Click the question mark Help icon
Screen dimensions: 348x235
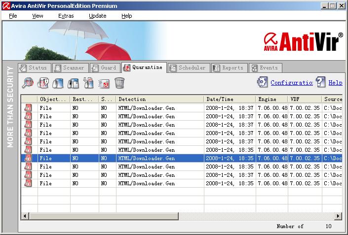(321, 82)
